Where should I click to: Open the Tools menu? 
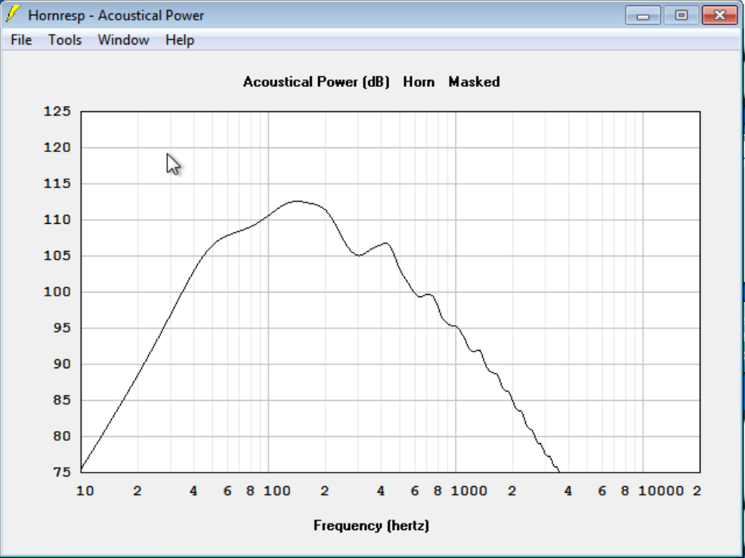point(65,40)
